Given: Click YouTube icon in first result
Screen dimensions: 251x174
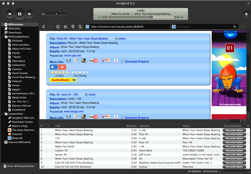Looking at the screenshot, I should coord(94,61).
